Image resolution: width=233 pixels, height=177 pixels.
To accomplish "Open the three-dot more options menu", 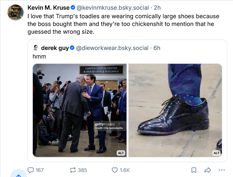I will (222, 170).
